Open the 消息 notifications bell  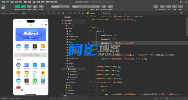pyautogui.click(x=180, y=7)
